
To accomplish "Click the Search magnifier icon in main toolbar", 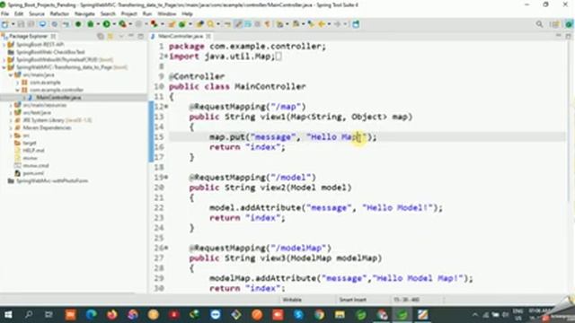I will (211, 24).
